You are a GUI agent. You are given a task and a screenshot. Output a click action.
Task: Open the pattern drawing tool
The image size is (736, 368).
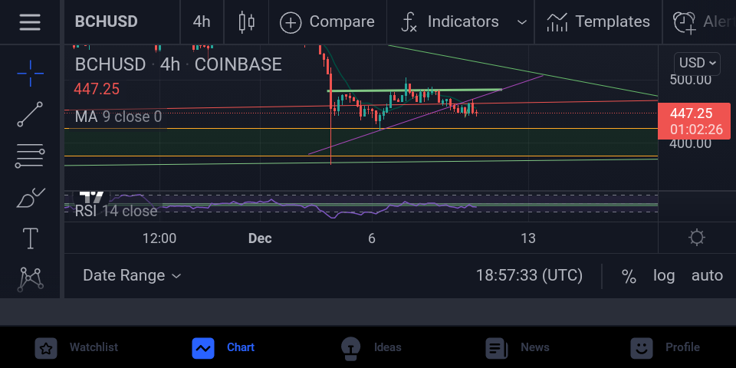point(30,279)
